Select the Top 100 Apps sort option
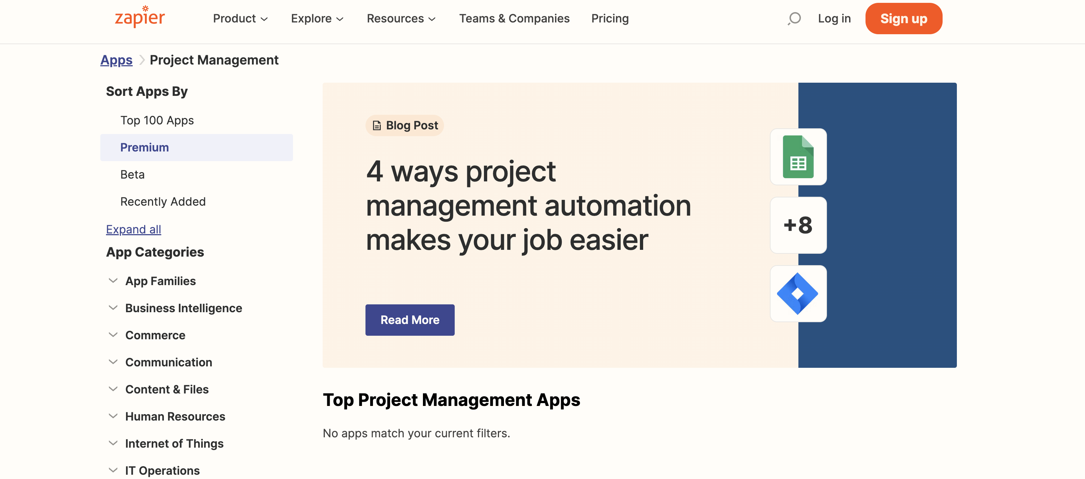 [x=157, y=120]
